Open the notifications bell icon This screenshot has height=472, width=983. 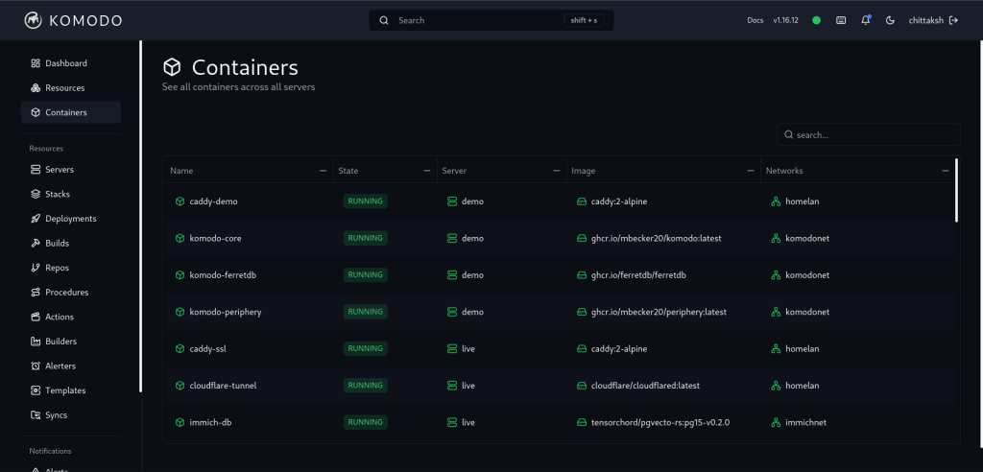[866, 20]
